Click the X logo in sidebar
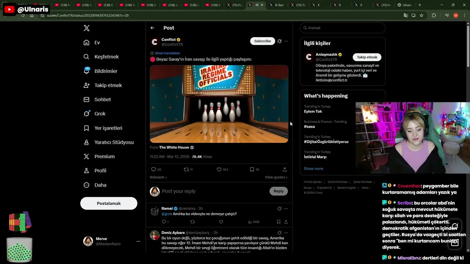 [87, 28]
